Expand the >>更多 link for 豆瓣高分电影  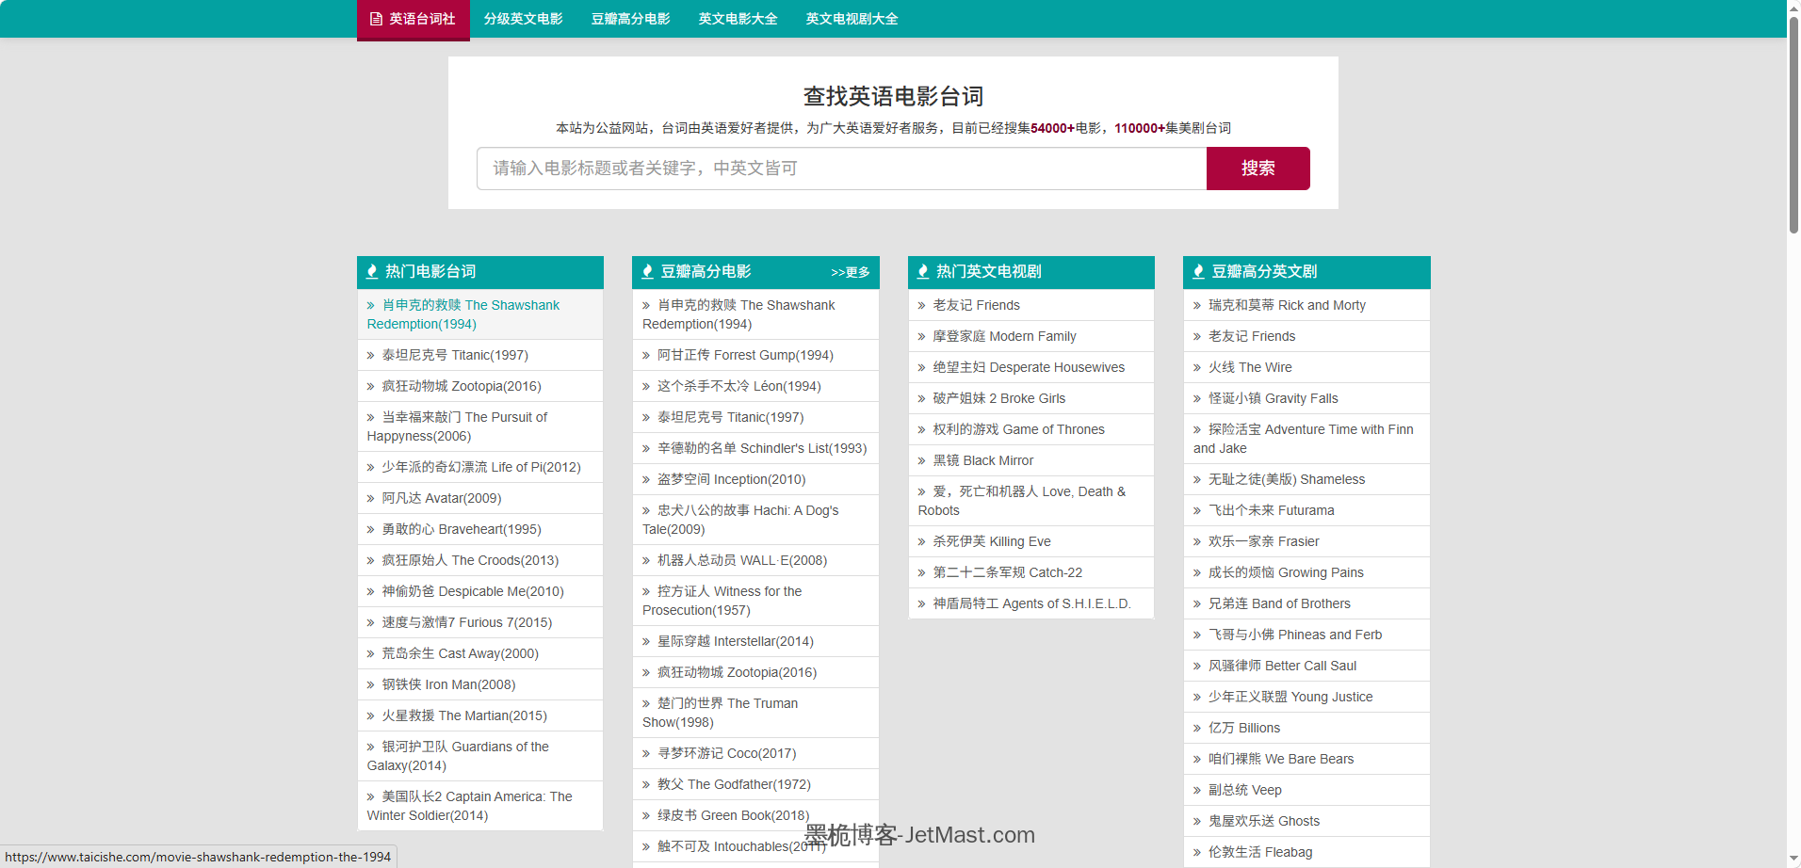pyautogui.click(x=851, y=272)
